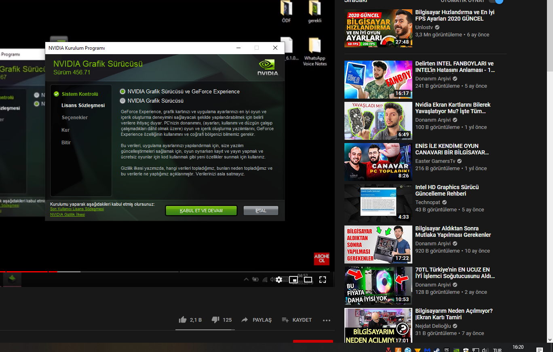
Task: Open Bilgisayar Aldıktan Sonra video thumbnail
Action: pos(378,245)
